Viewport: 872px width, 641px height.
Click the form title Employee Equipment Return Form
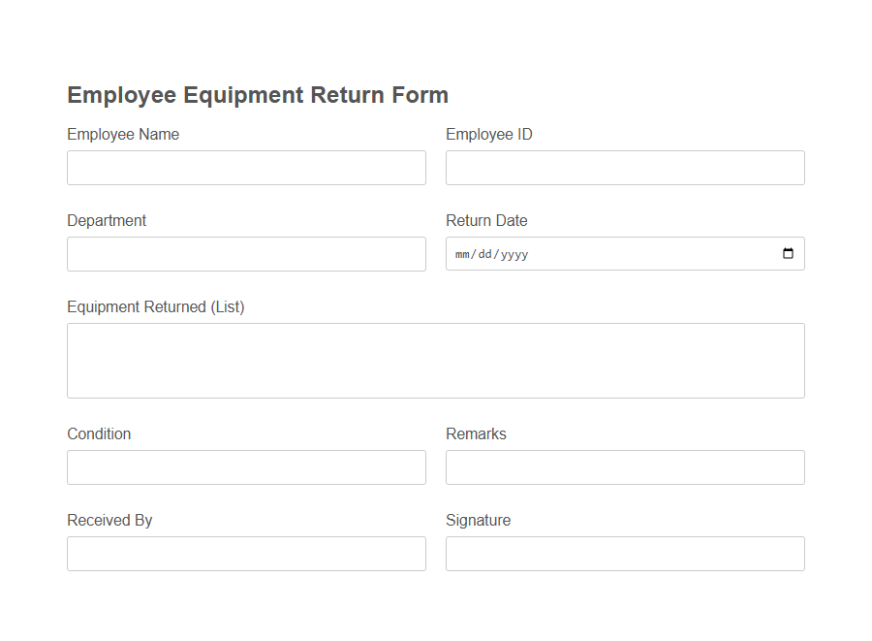point(257,94)
